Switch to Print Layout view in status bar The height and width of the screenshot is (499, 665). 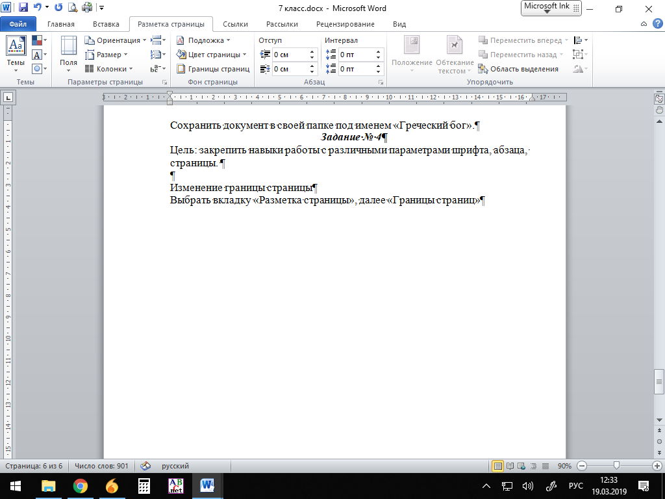click(x=498, y=466)
